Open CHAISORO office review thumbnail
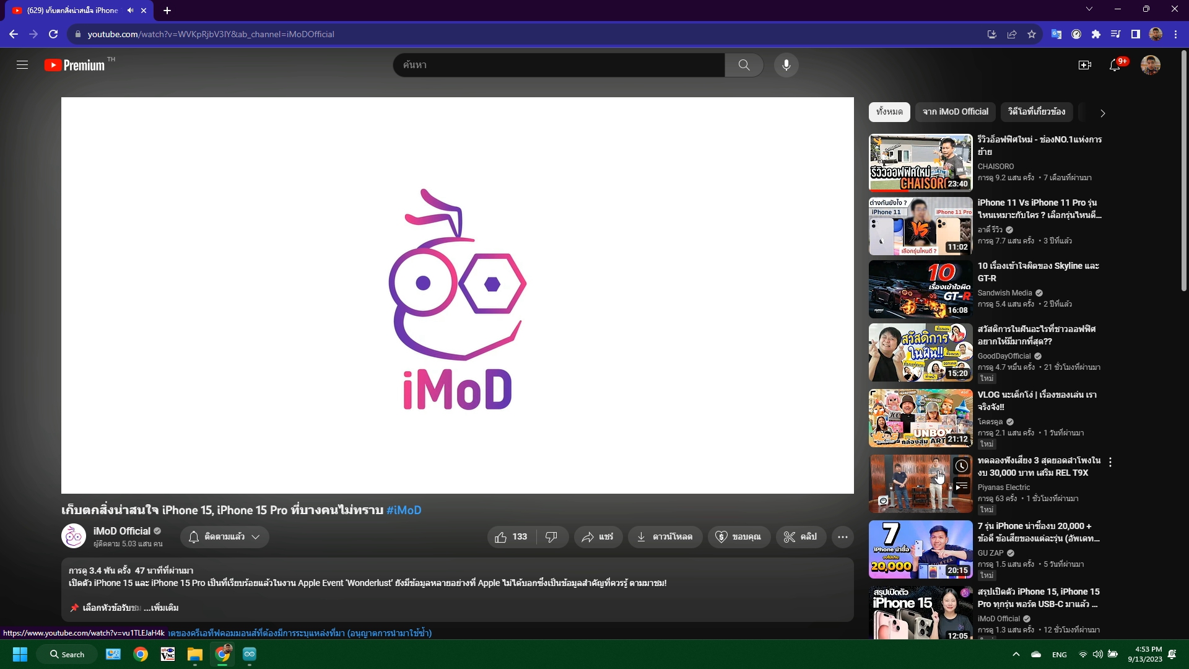Screen dimensions: 1189x669 point(920,163)
